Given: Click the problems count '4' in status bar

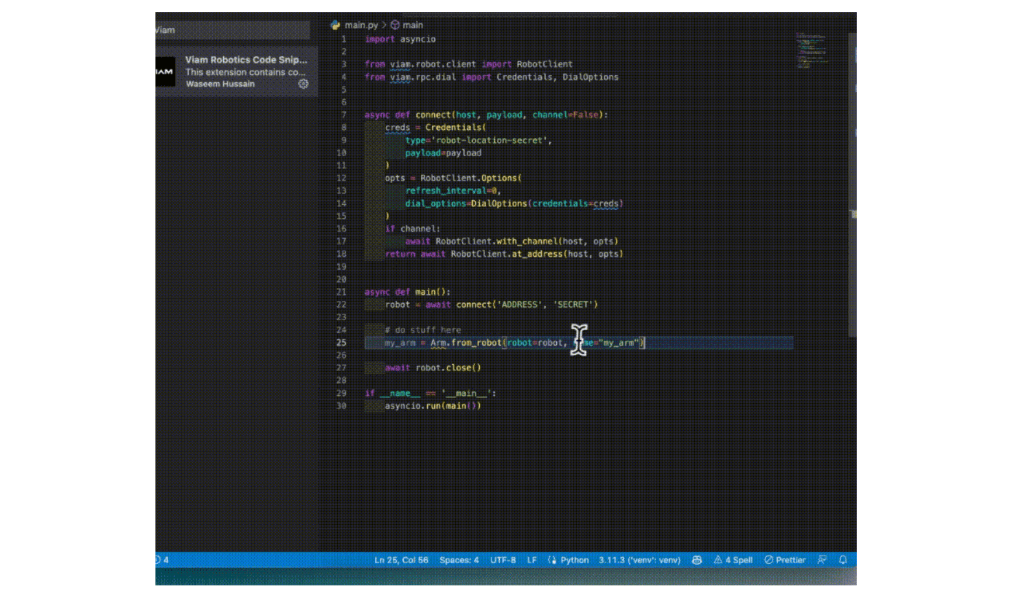Looking at the screenshot, I should click(162, 560).
